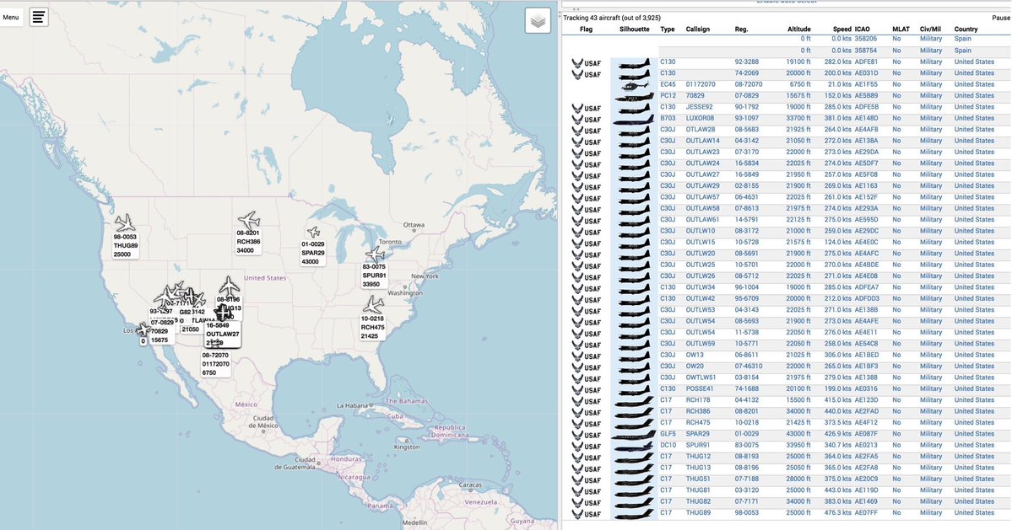Select the THUG89 aircraft on map
Viewport: 1012px width, 530px height.
tap(125, 223)
